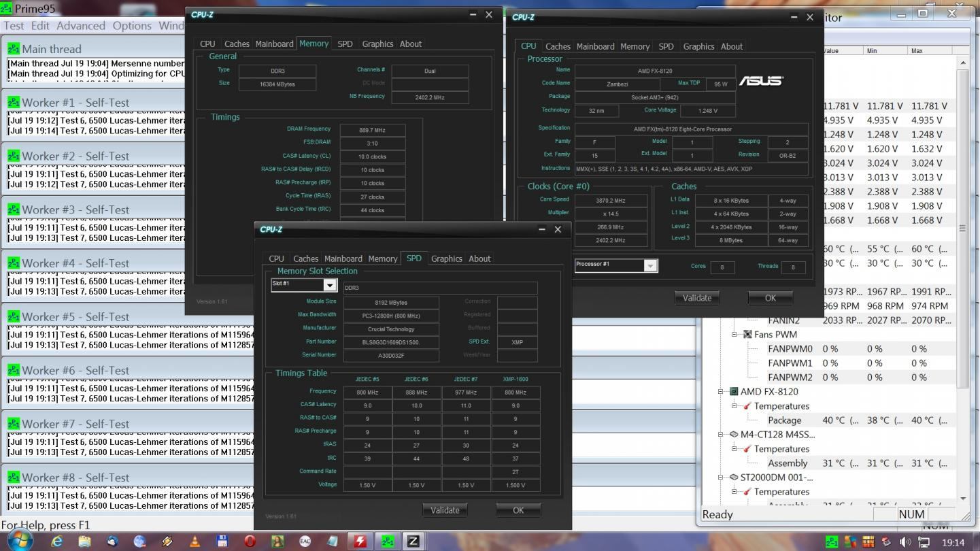The height and width of the screenshot is (551, 980).
Task: Click Prime95 icon in the system tray
Action: click(832, 542)
